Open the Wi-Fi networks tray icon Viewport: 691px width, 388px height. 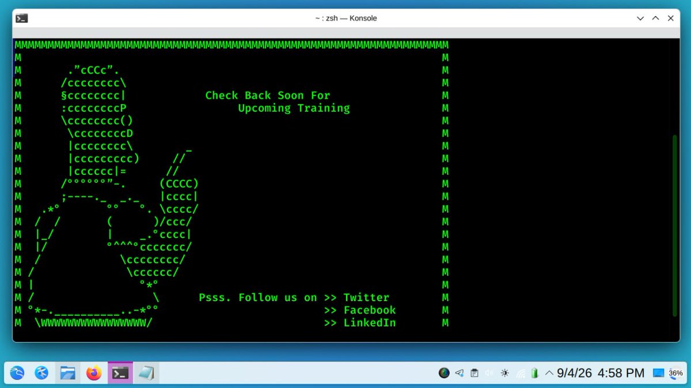tap(521, 373)
